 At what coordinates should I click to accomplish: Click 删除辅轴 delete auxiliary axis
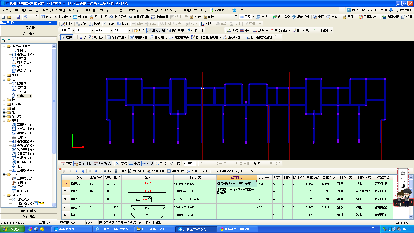coord(301,30)
